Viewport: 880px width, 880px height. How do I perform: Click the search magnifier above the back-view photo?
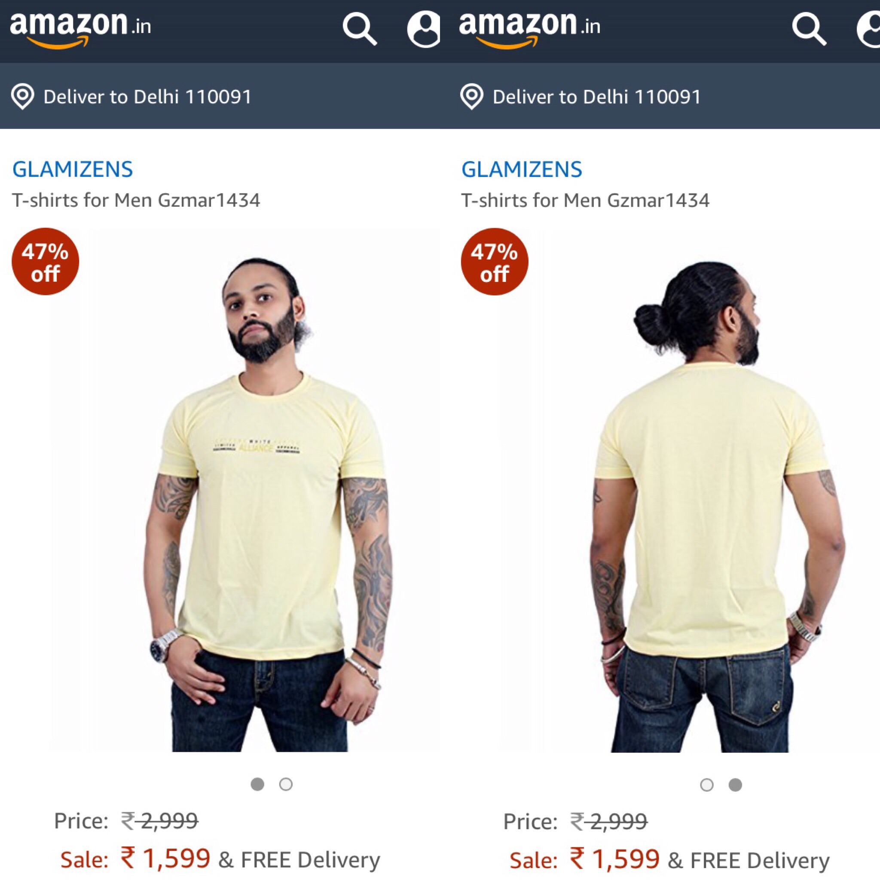coord(809,29)
